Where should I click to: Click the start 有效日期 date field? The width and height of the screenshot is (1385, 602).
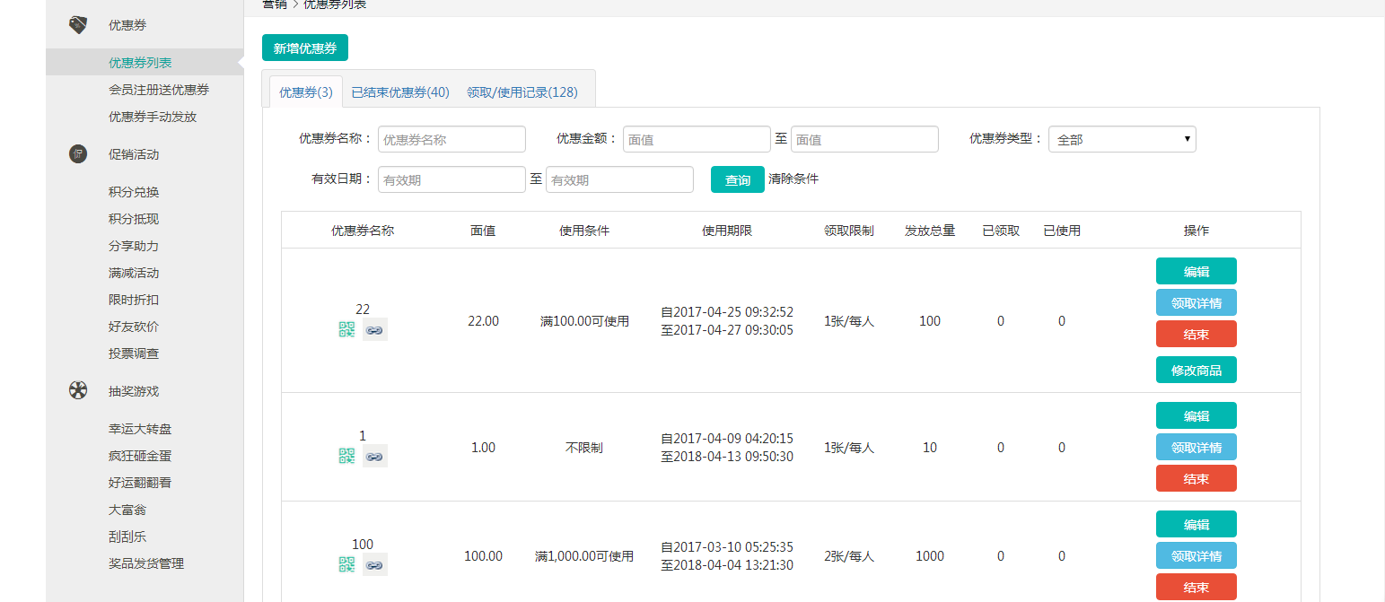[451, 179]
